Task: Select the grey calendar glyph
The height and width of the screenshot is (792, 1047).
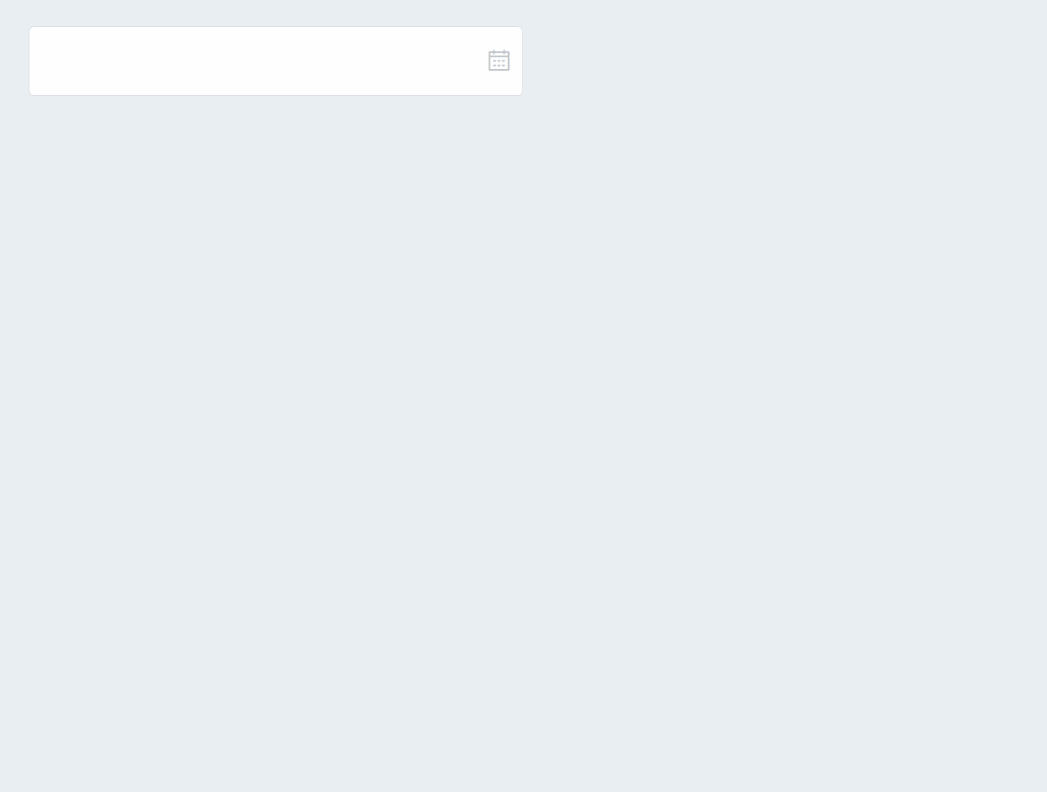Action: pyautogui.click(x=499, y=61)
